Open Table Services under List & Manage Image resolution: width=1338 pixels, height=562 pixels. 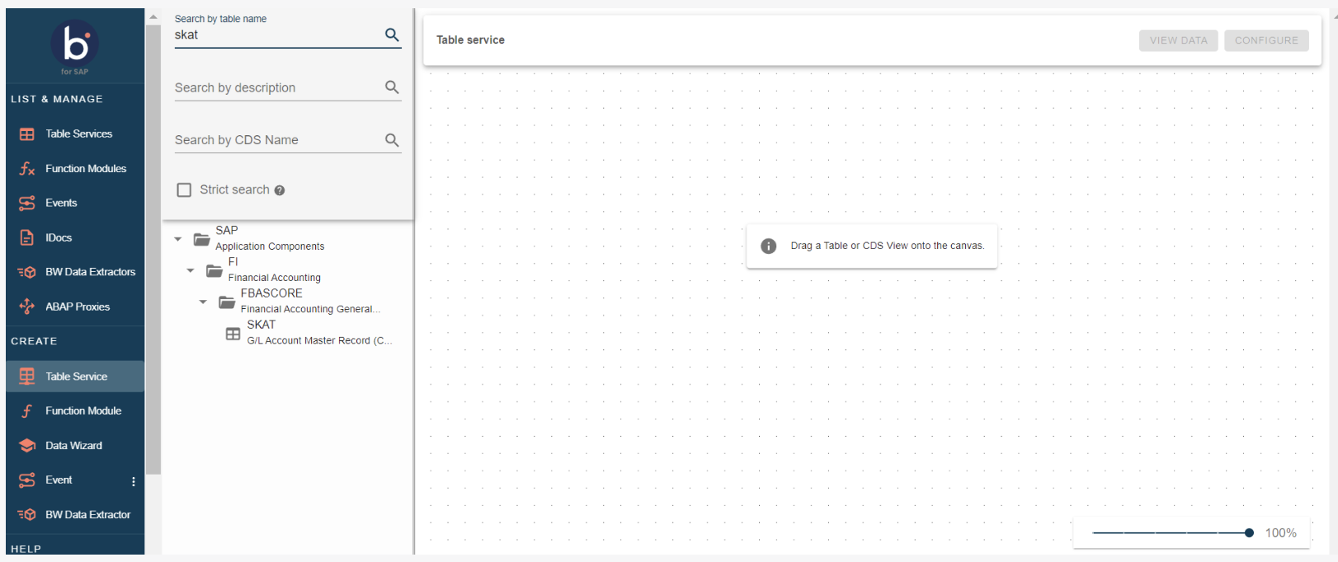pyautogui.click(x=78, y=134)
